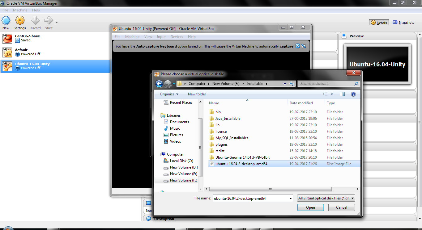This screenshot has width=422, height=230.
Task: Select New Volume (E:) drive
Action: click(x=180, y=174)
